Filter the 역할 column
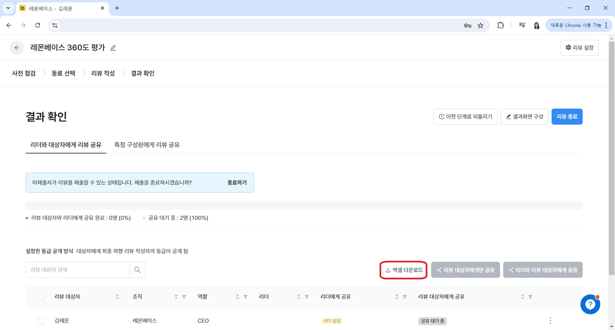 (x=246, y=297)
